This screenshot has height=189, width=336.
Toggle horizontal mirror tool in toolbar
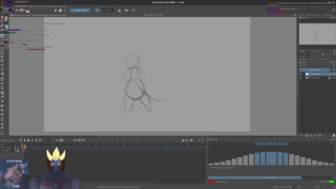tap(119, 10)
